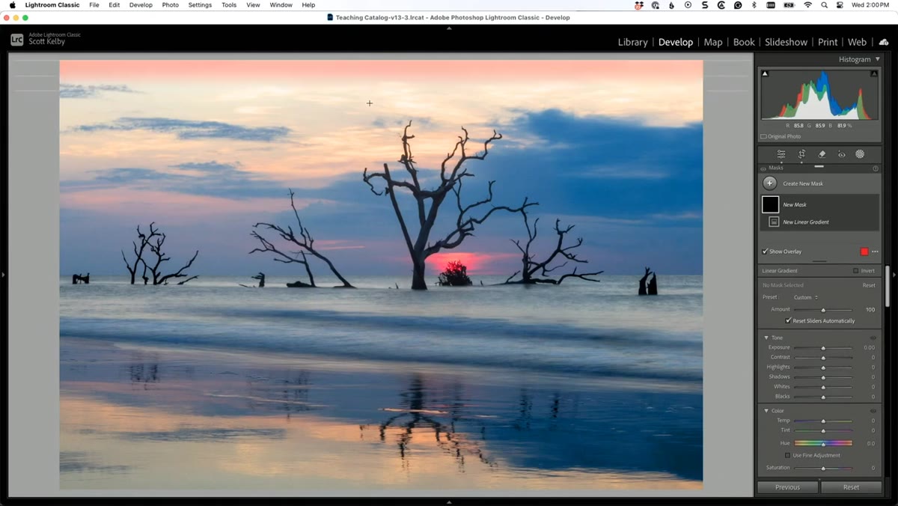Switch to the Print module
Image resolution: width=898 pixels, height=506 pixels.
point(828,42)
